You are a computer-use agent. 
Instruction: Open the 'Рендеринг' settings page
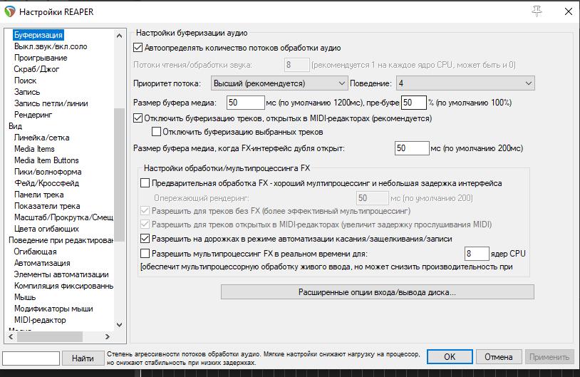click(x=33, y=115)
